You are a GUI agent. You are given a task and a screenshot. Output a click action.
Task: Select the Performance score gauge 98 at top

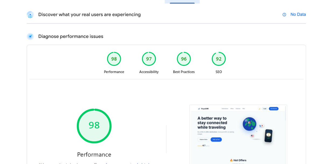tap(114, 59)
